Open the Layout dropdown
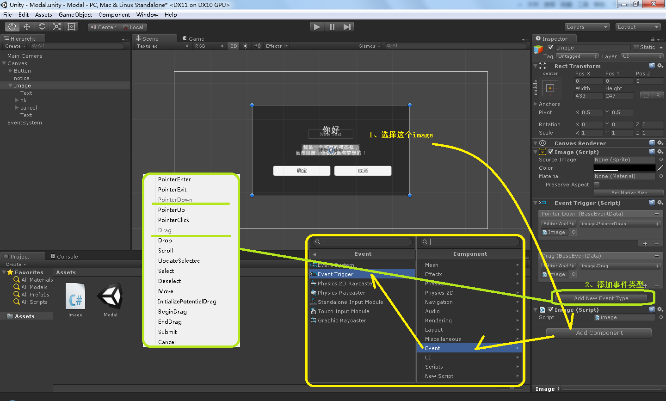The image size is (666, 401). point(638,27)
